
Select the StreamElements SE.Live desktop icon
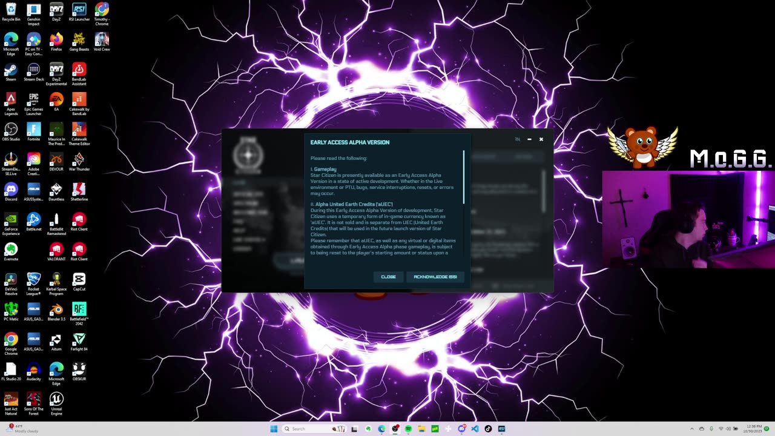click(x=11, y=164)
